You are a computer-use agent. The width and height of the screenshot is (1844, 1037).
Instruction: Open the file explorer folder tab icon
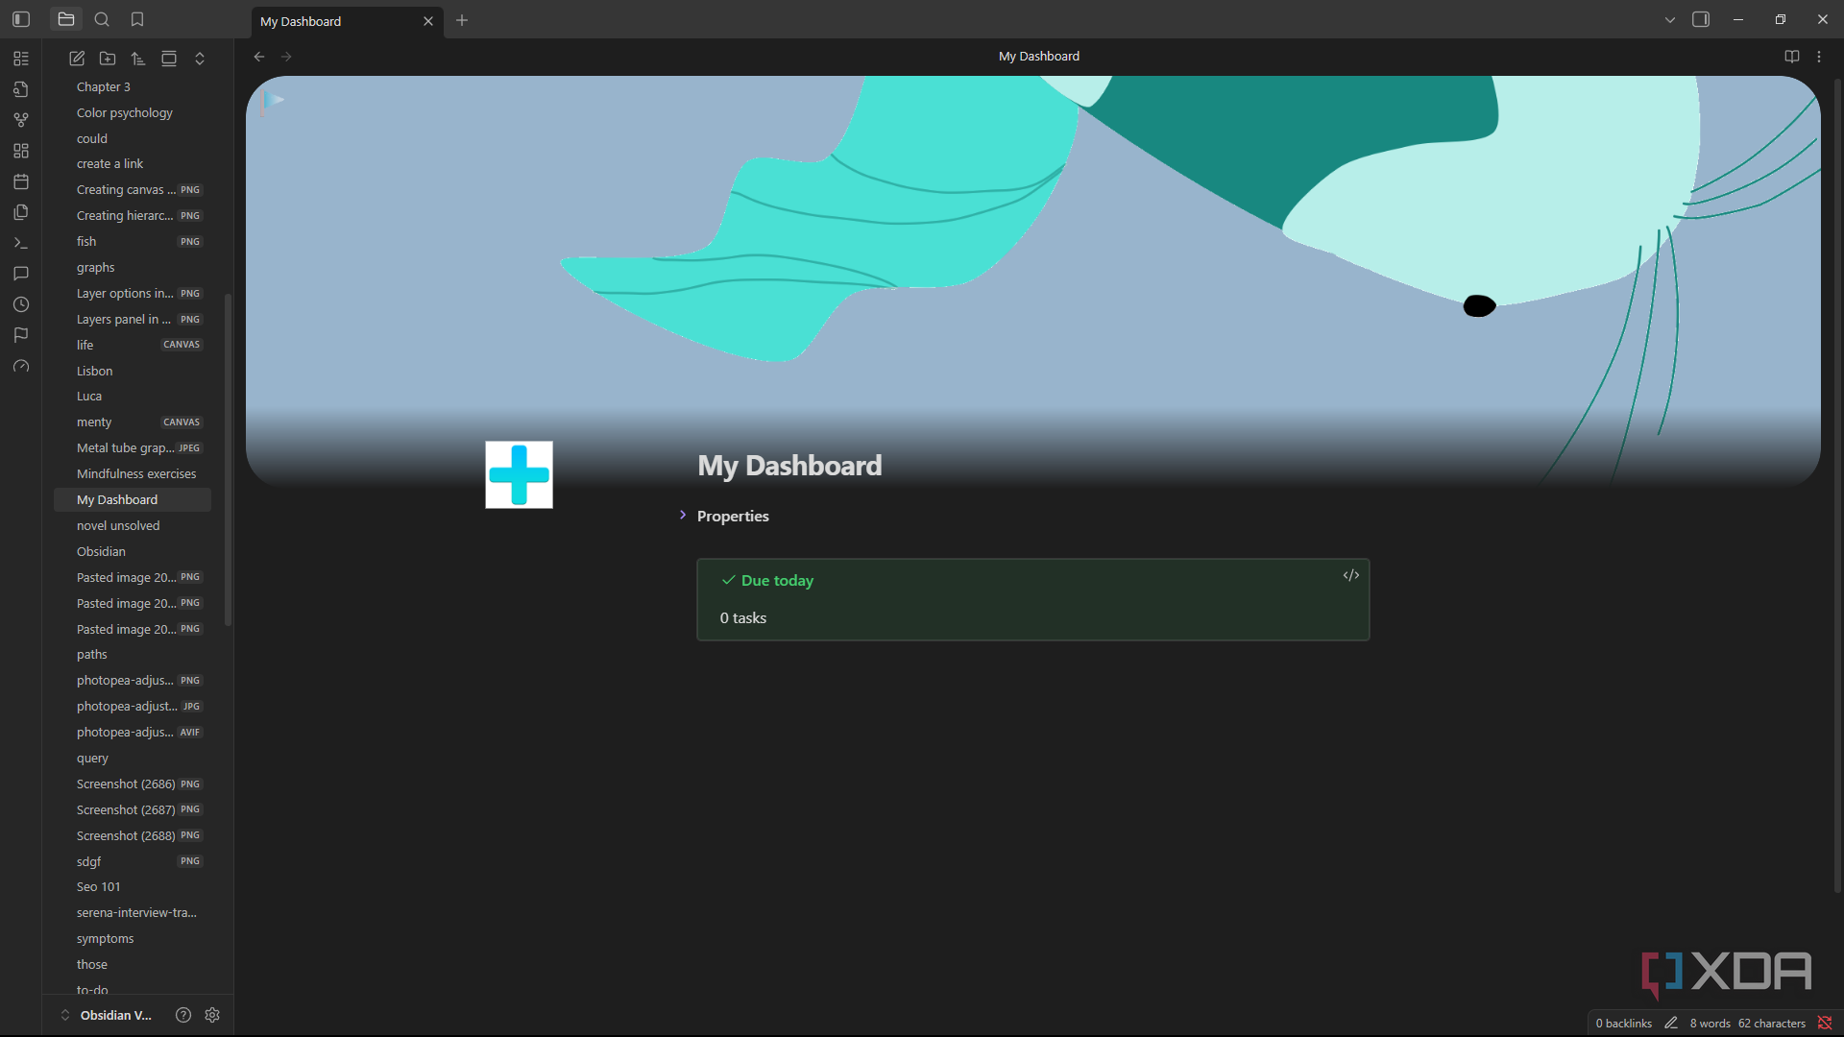(66, 19)
